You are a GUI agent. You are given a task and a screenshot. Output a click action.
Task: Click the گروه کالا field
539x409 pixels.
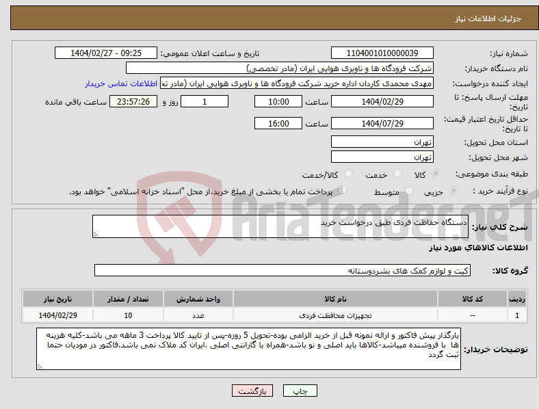282,270
